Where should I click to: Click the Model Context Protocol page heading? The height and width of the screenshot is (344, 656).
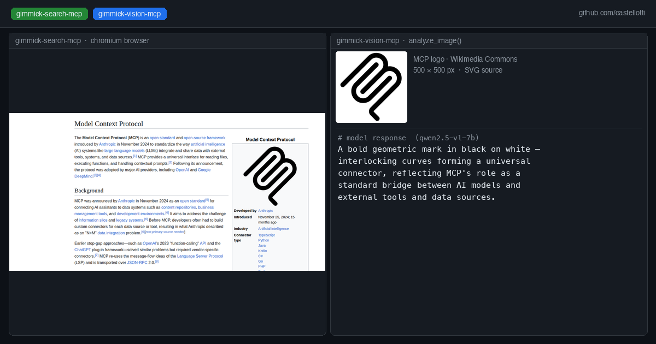point(109,123)
